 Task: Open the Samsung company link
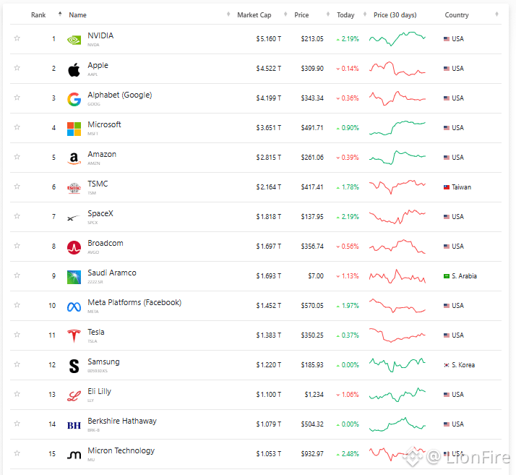[103, 361]
